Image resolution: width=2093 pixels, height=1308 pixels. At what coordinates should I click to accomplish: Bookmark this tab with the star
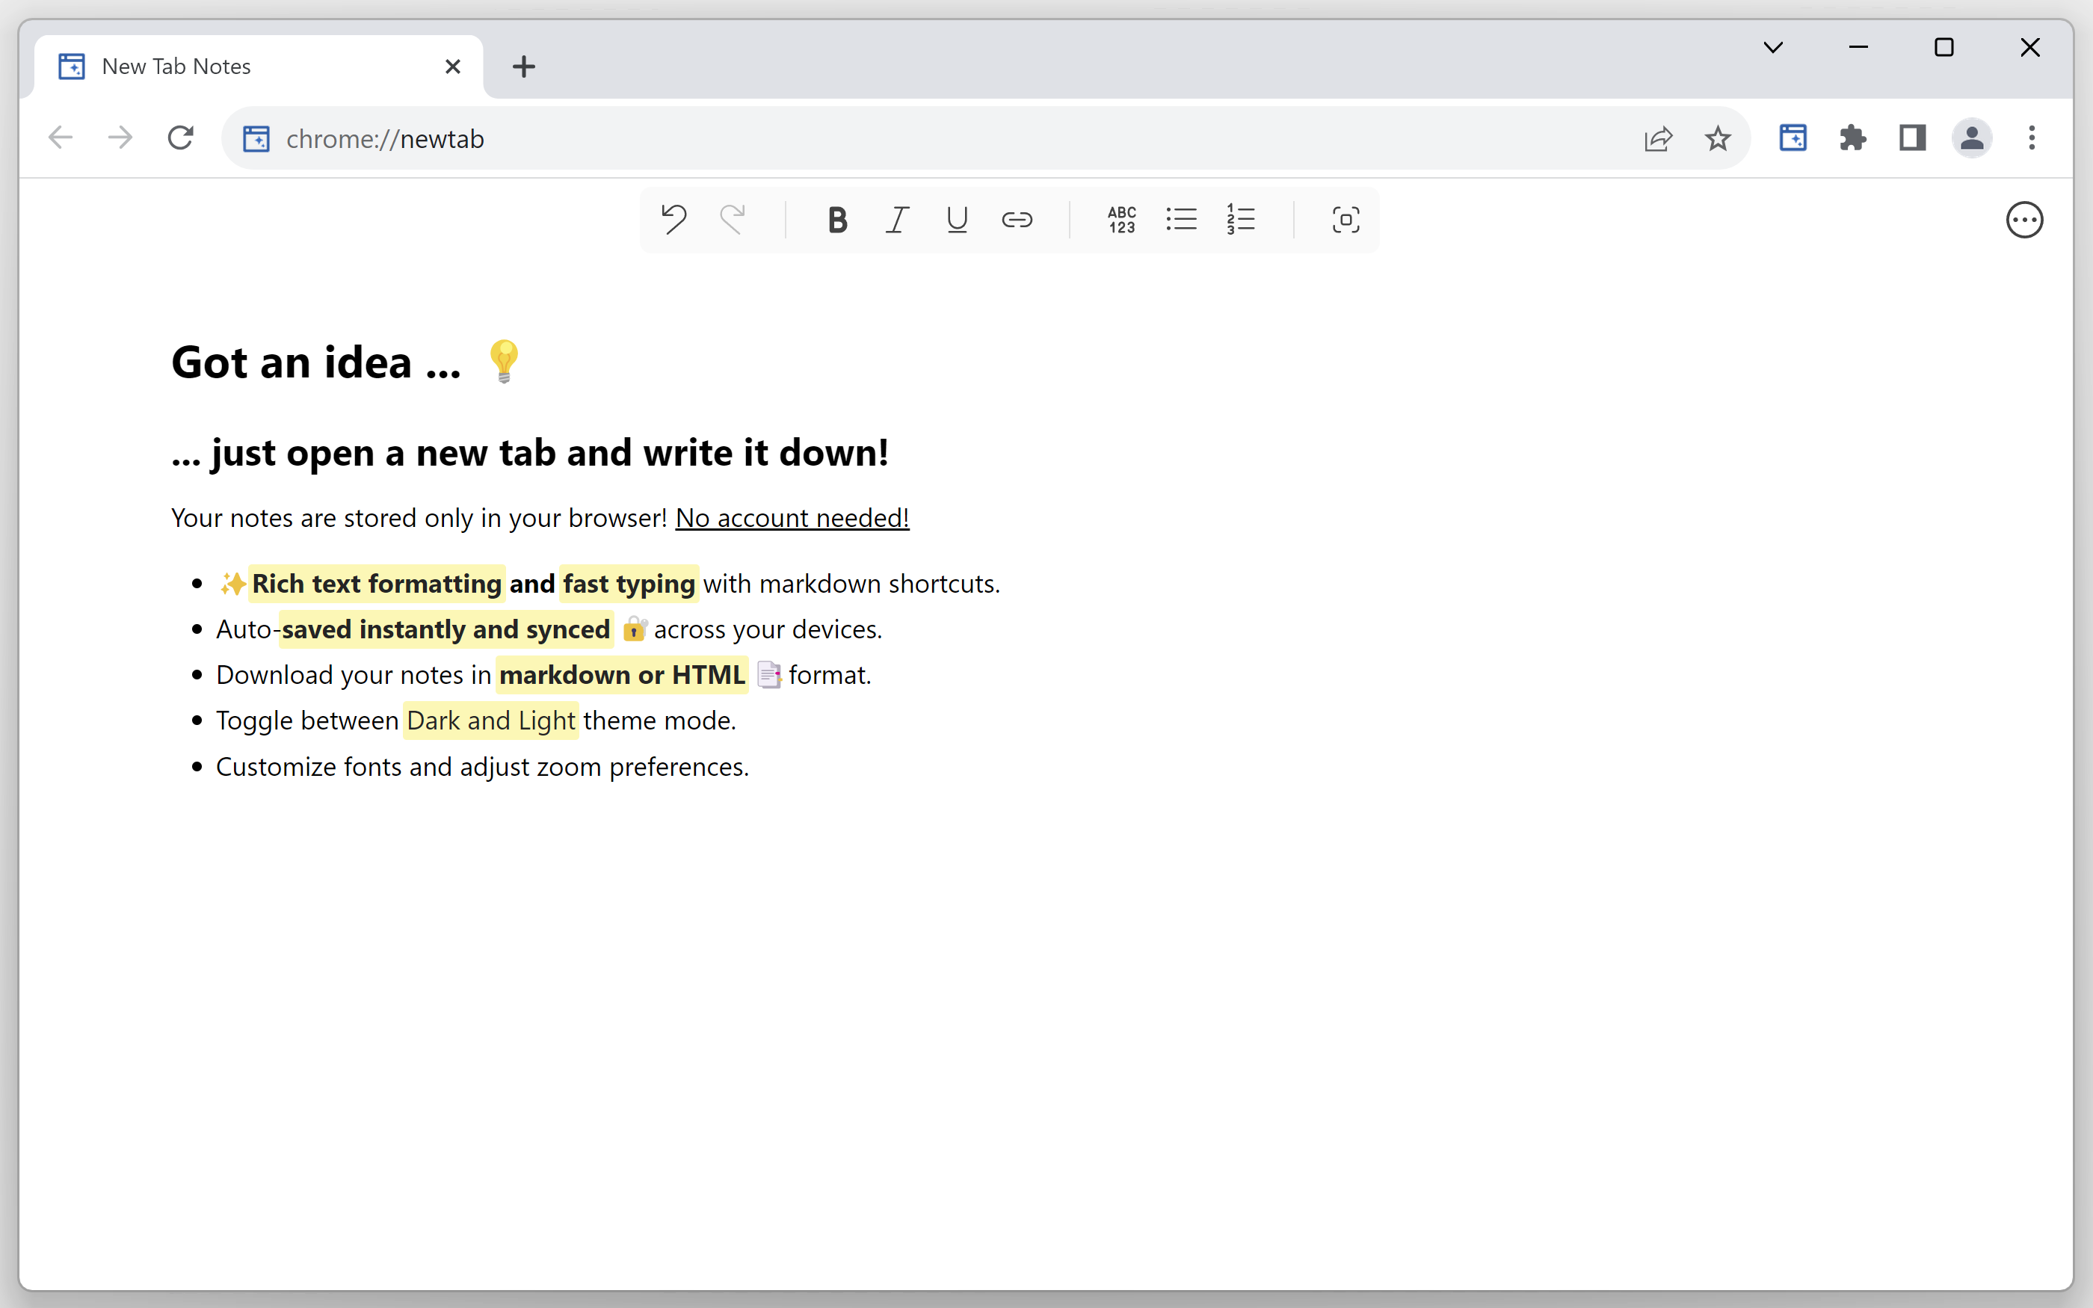tap(1718, 138)
